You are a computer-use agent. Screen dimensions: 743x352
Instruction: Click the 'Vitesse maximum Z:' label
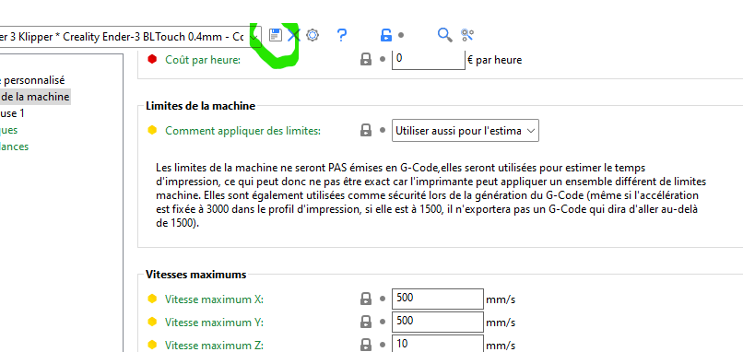pyautogui.click(x=214, y=345)
